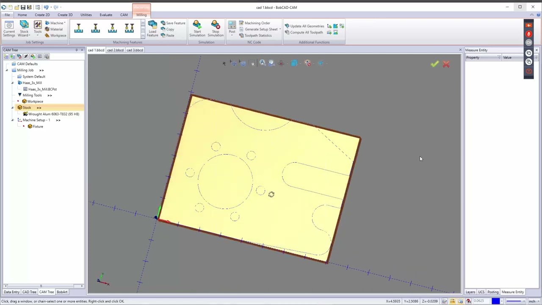Click Compute All Toolpath
The height and width of the screenshot is (305, 542).
pos(304,32)
